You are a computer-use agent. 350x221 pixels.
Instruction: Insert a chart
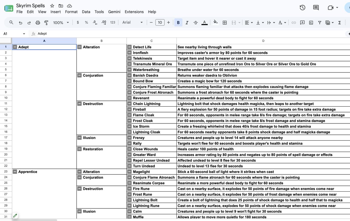(x=311, y=22)
